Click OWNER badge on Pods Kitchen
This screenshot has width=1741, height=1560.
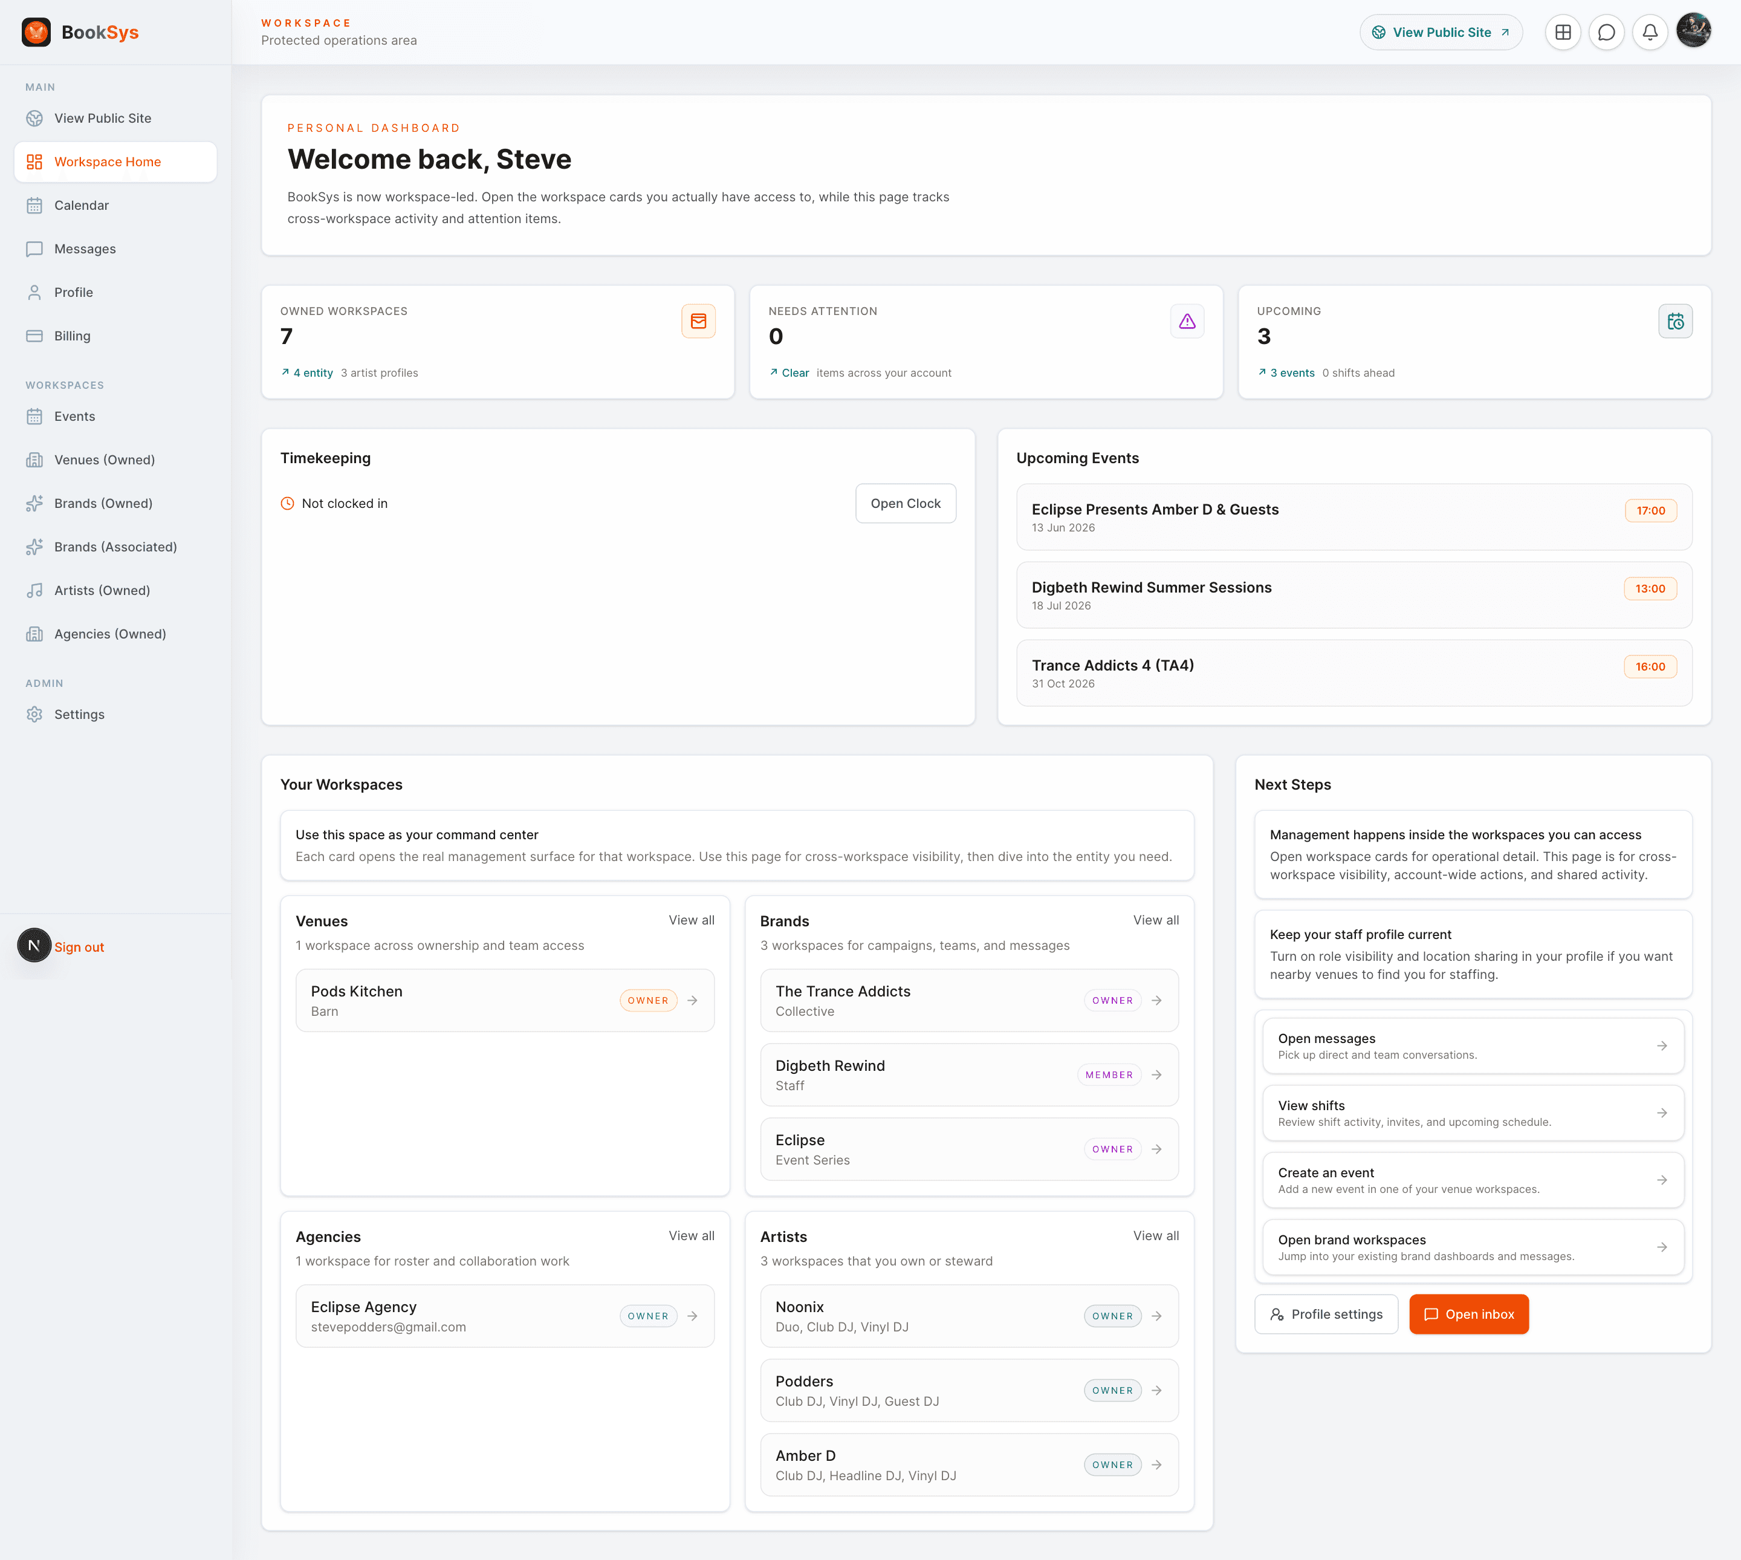click(649, 1001)
